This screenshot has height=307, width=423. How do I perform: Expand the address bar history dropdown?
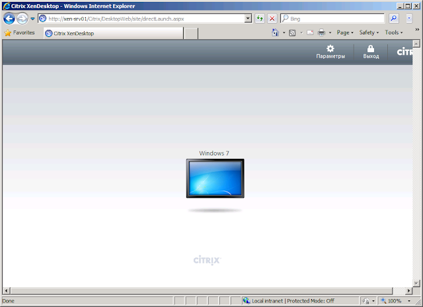click(x=248, y=19)
